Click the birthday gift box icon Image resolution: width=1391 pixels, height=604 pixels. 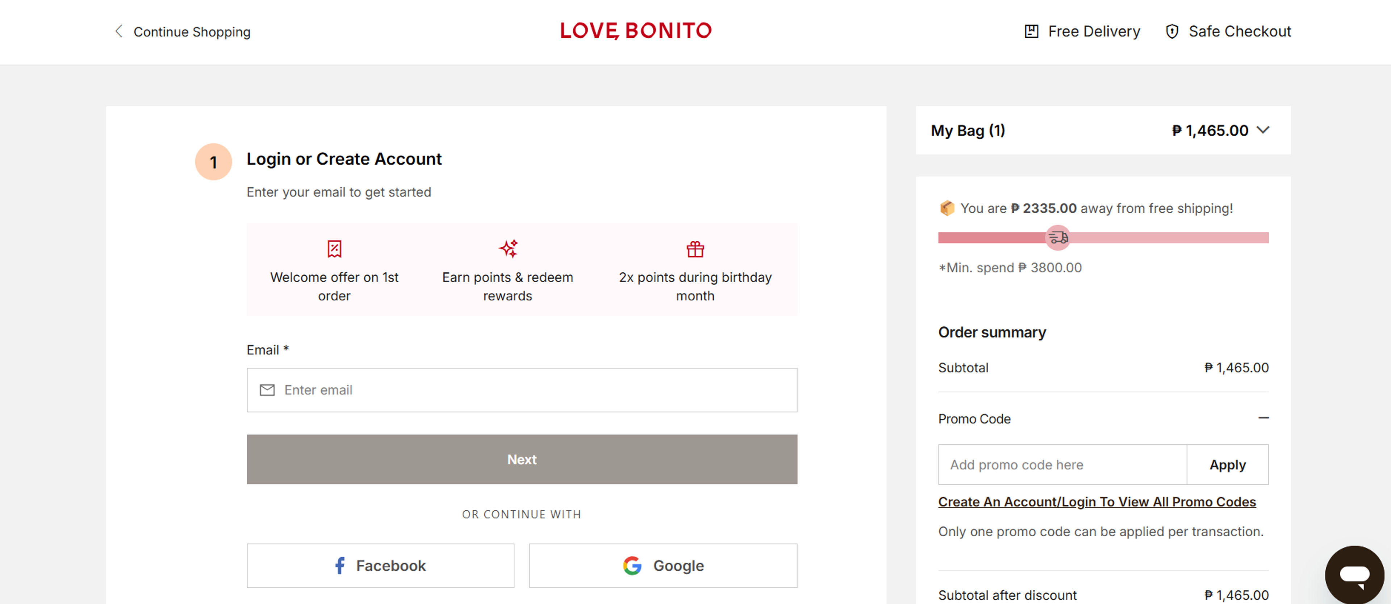[x=695, y=249]
